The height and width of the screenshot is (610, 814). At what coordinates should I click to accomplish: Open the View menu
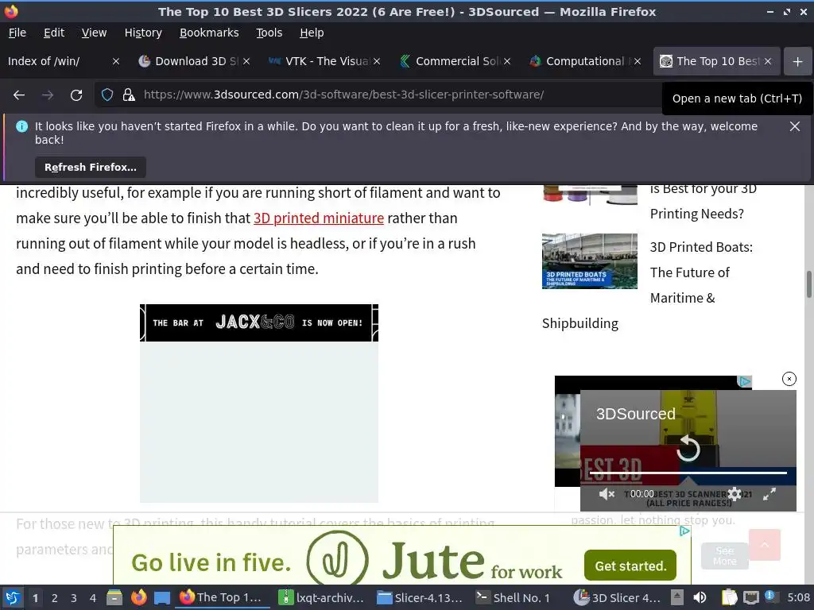(x=94, y=33)
